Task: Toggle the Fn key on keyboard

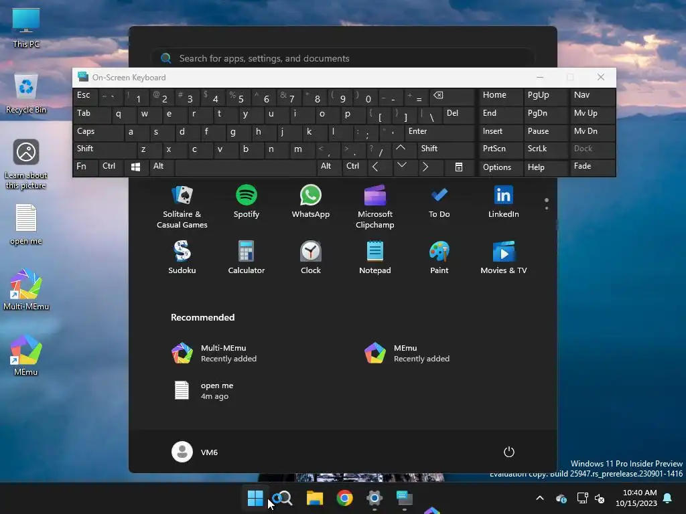Action: 85,167
